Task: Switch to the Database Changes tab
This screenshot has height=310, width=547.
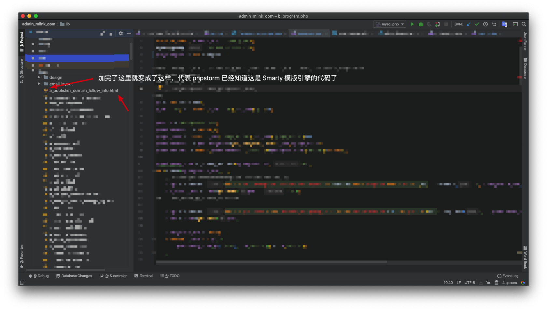Action: click(x=74, y=276)
